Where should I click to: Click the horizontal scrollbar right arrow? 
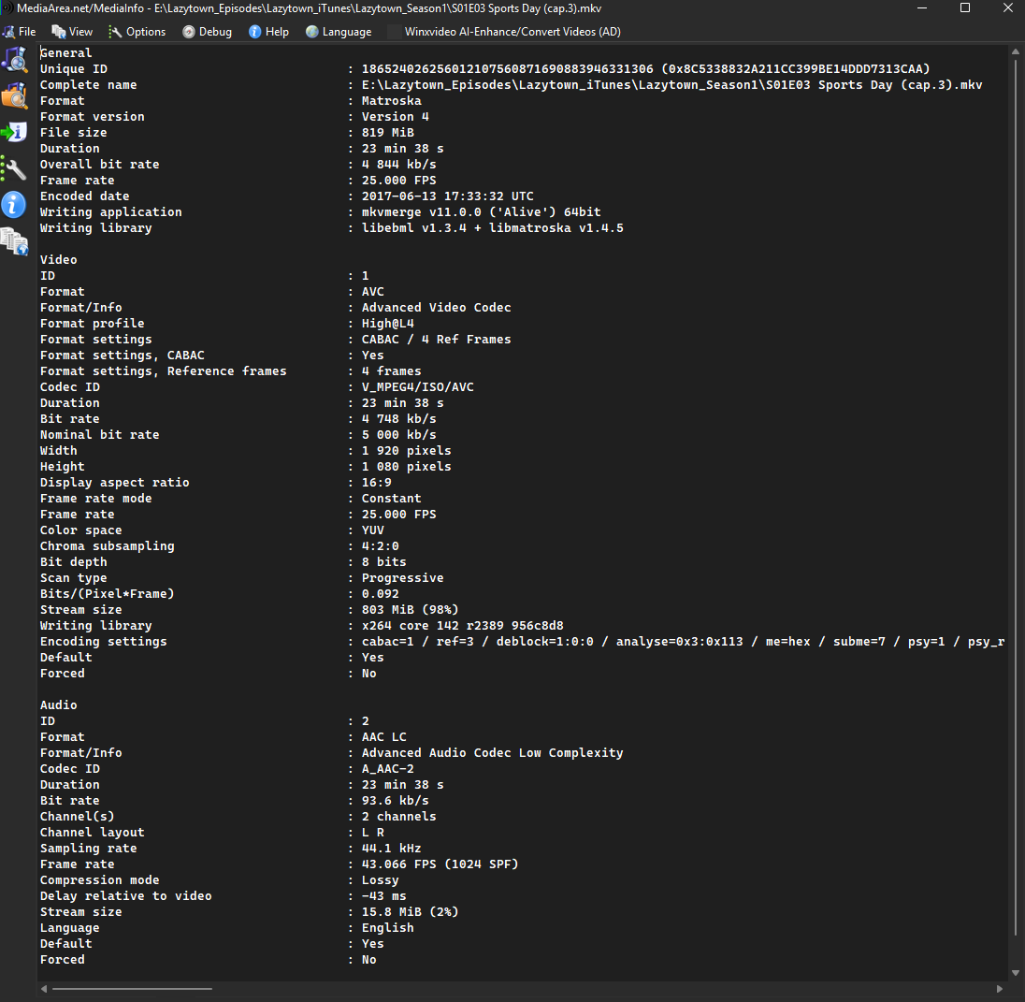[x=1000, y=989]
